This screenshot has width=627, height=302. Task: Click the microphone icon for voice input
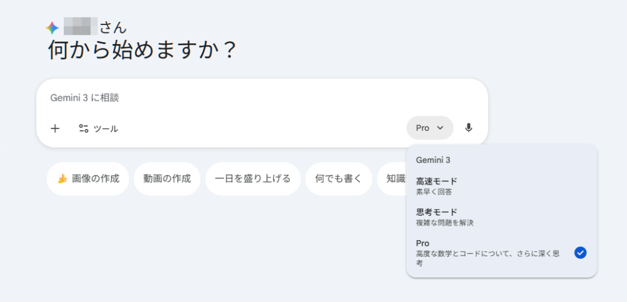(x=468, y=128)
